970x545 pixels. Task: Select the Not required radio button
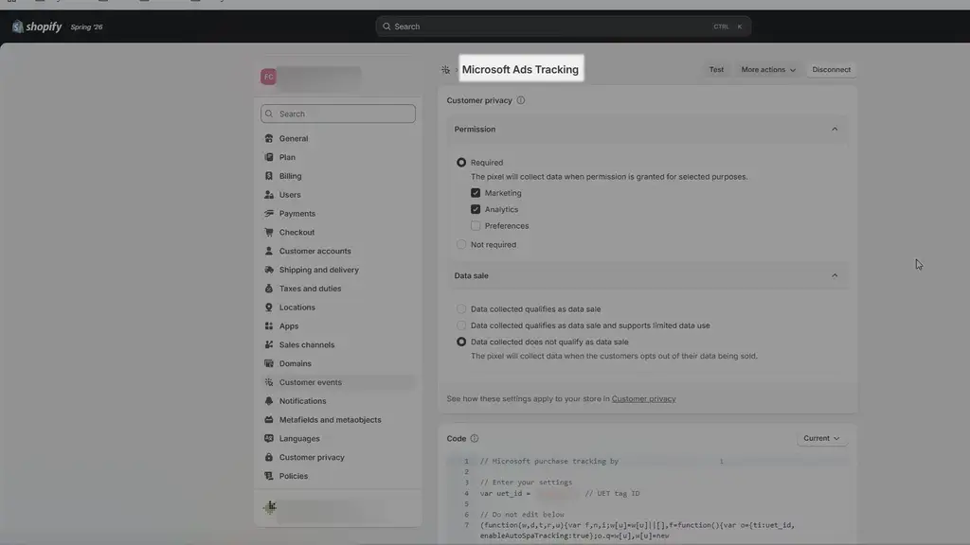[461, 245]
